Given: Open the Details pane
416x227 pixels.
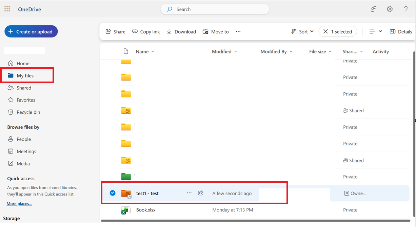Looking at the screenshot, I should point(401,31).
